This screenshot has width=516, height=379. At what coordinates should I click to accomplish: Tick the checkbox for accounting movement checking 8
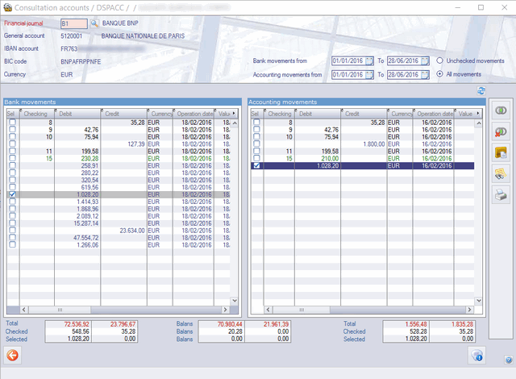click(256, 122)
